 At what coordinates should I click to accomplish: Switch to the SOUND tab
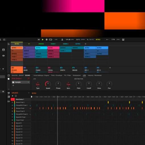coord(28,75)
